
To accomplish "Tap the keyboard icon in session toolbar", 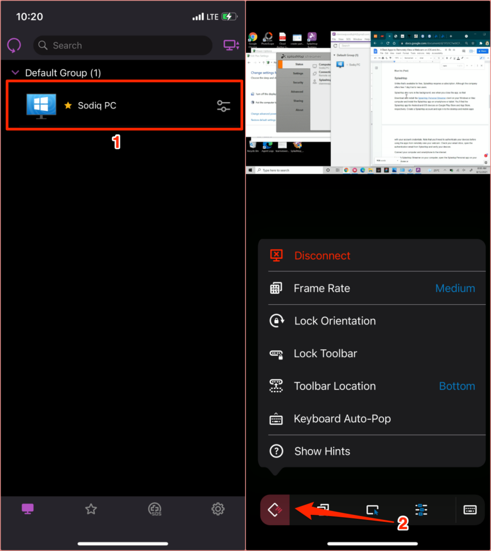I will (470, 510).
